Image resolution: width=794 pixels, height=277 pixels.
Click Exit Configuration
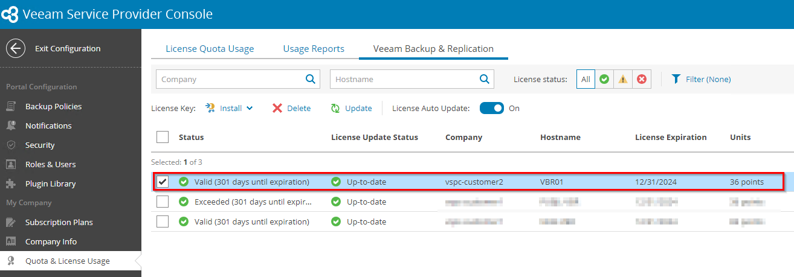click(68, 48)
